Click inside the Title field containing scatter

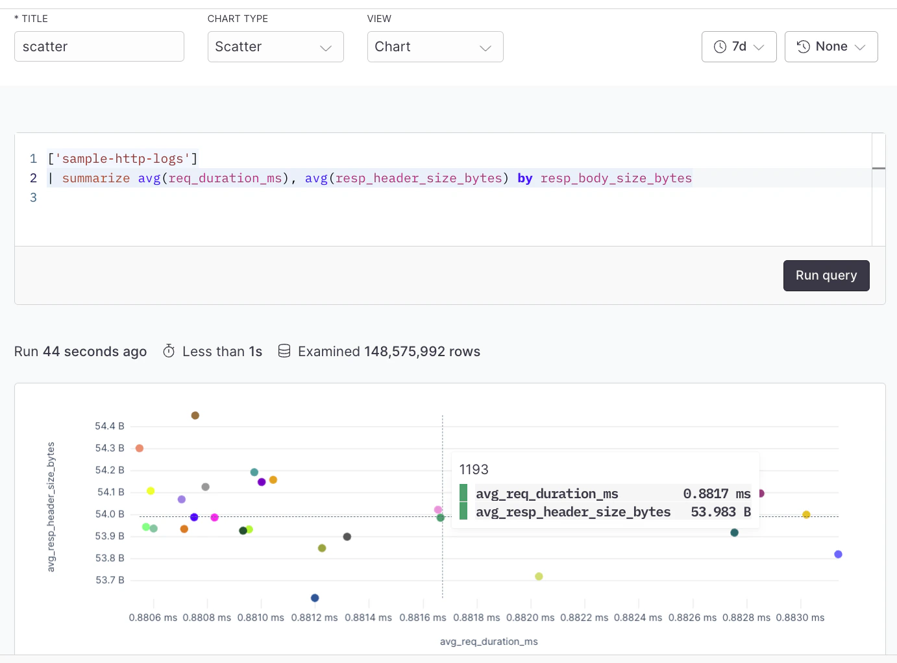[99, 46]
